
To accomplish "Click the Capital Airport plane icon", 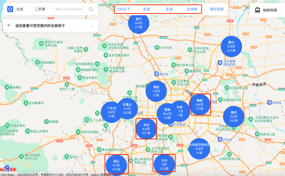I will pos(220,62).
